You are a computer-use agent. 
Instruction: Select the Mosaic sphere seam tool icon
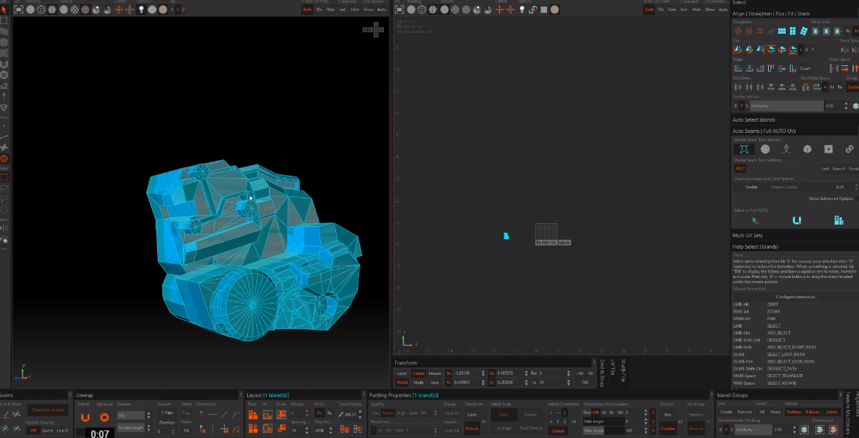click(x=765, y=150)
